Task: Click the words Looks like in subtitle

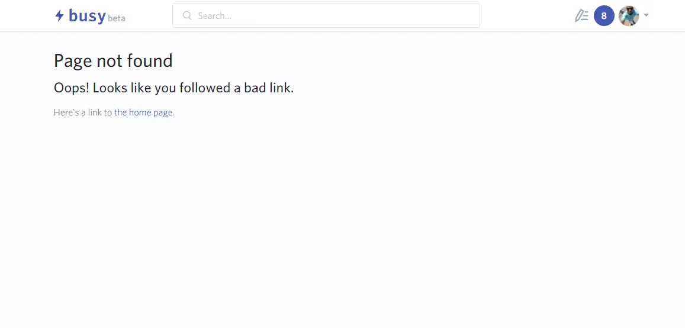Action: [123, 88]
